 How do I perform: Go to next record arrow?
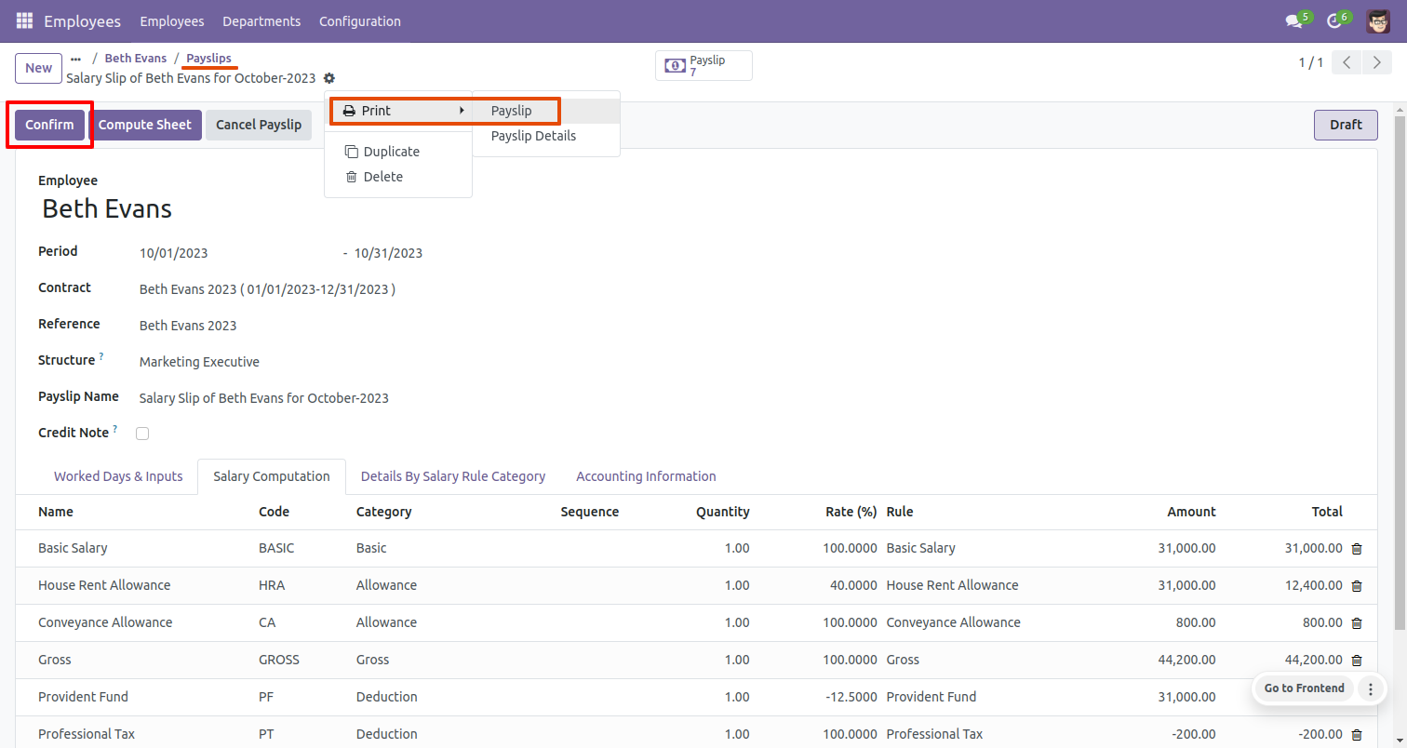point(1375,62)
